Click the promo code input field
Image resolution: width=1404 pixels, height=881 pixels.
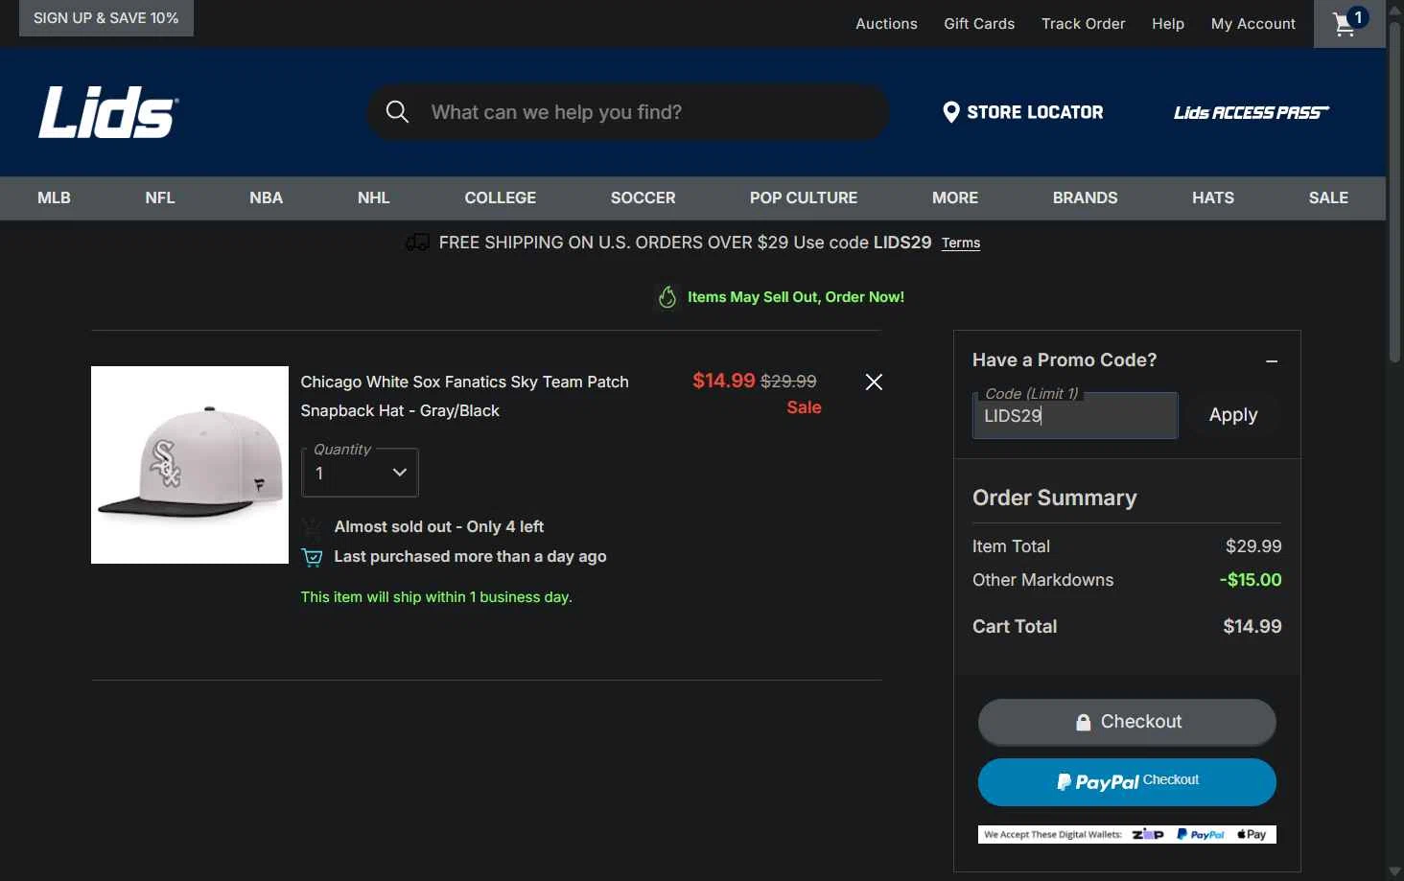(1075, 415)
